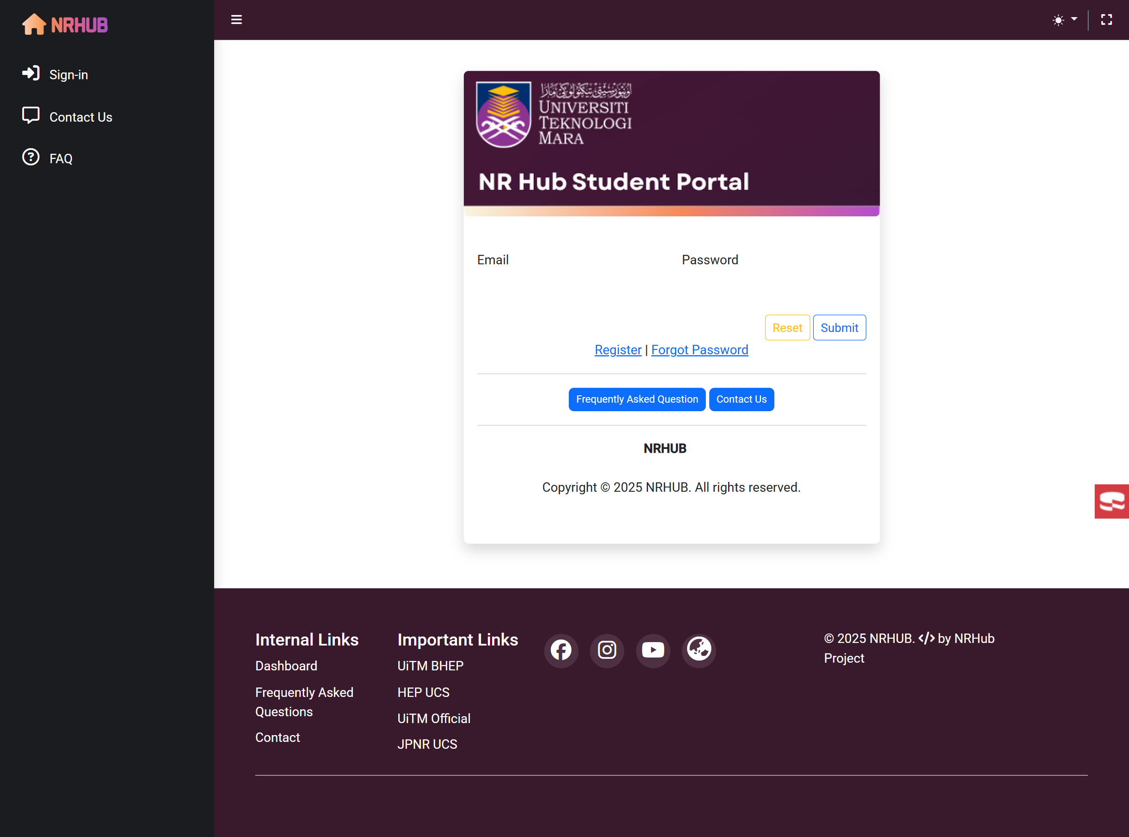Viewport: 1129px width, 837px height.
Task: Click the globe website icon
Action: pos(699,650)
